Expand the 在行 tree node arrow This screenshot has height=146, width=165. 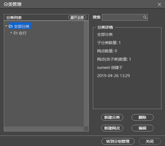tap(11, 33)
